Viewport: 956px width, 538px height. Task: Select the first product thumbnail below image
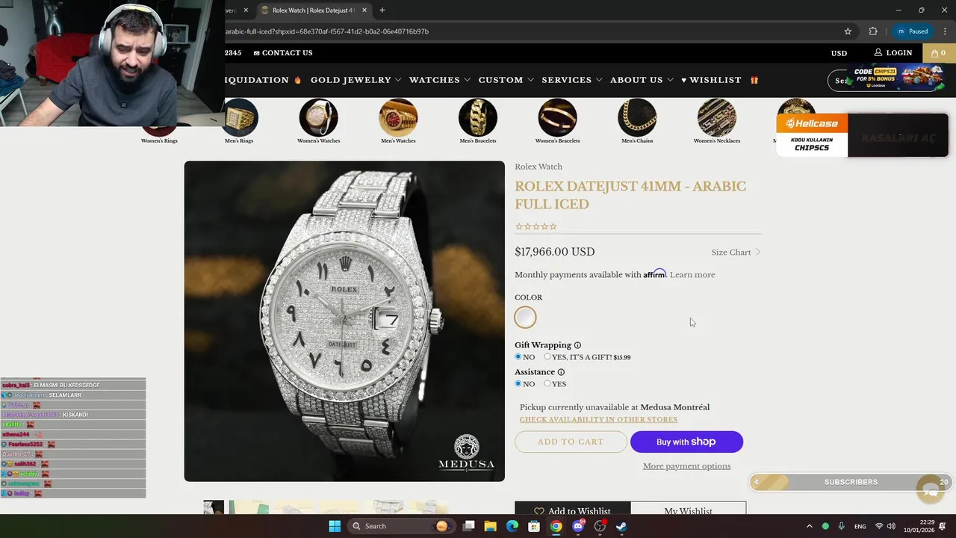[214, 507]
